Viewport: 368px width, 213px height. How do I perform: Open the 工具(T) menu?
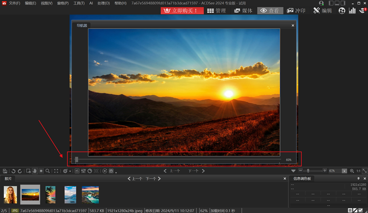pyautogui.click(x=79, y=3)
